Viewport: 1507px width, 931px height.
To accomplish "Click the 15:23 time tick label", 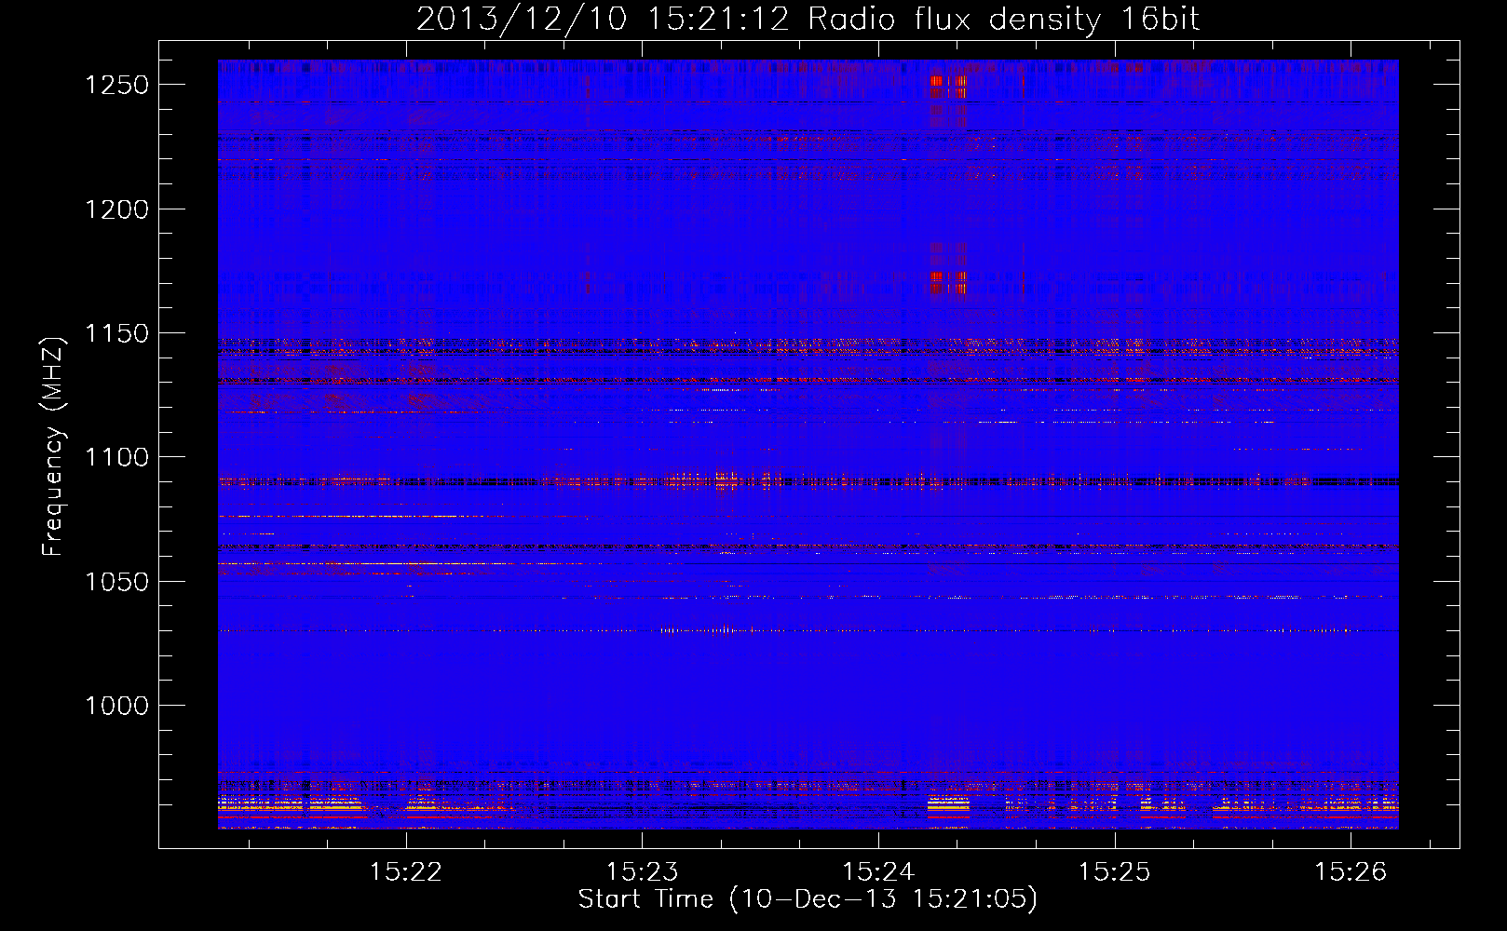I will click(x=642, y=872).
